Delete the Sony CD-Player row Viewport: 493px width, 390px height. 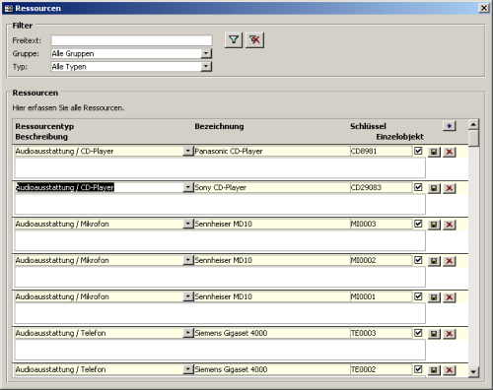450,188
